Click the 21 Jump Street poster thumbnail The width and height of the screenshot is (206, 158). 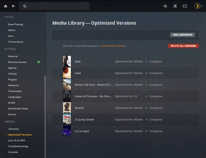click(x=67, y=119)
